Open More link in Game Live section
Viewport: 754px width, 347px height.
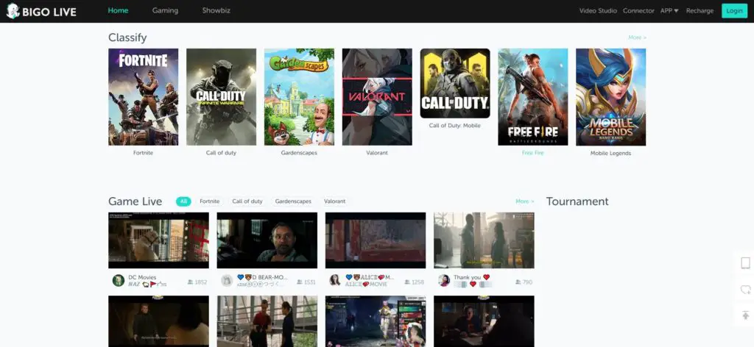pyautogui.click(x=524, y=201)
